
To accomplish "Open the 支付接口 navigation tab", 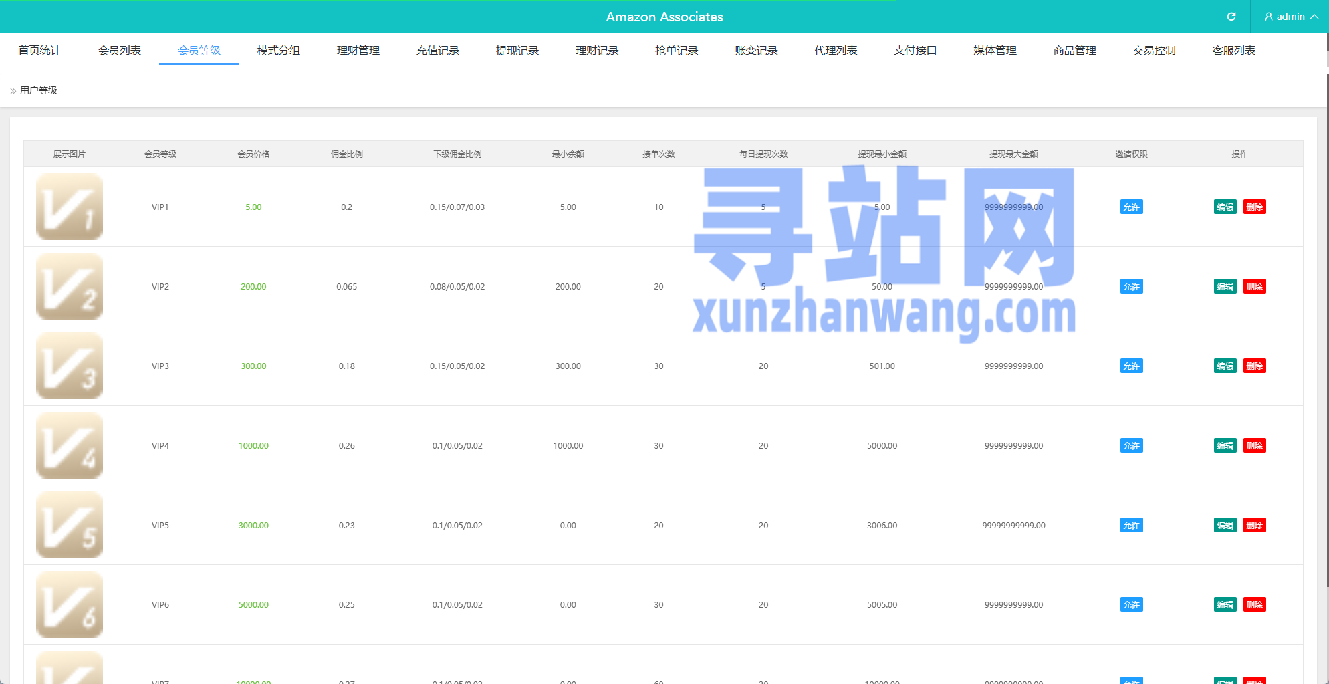I will [915, 50].
